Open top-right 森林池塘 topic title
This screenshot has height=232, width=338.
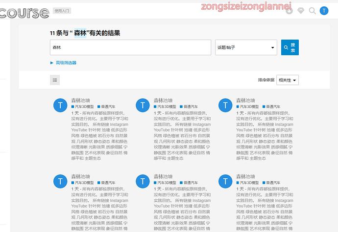245,101
